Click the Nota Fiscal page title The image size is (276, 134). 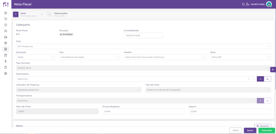coord(23,4)
